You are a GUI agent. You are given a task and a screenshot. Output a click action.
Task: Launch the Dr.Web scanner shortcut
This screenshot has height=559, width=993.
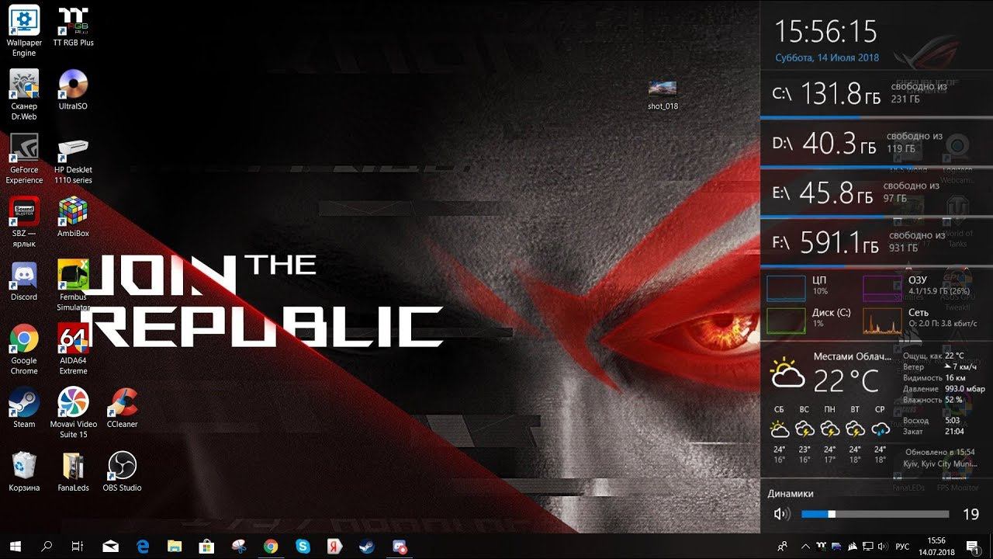(x=24, y=95)
